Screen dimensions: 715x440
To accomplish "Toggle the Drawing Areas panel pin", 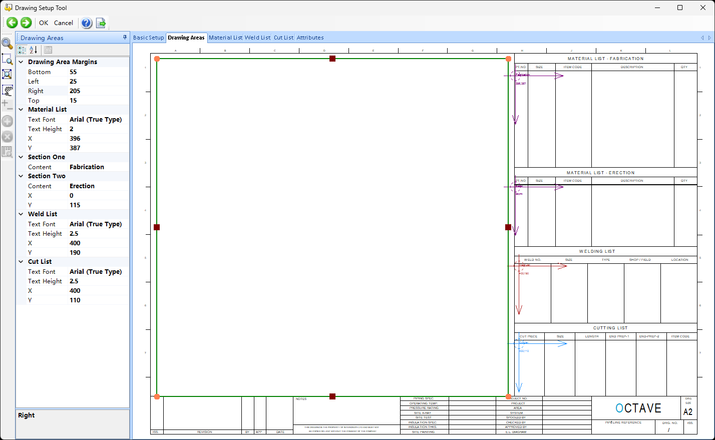I will (x=125, y=38).
